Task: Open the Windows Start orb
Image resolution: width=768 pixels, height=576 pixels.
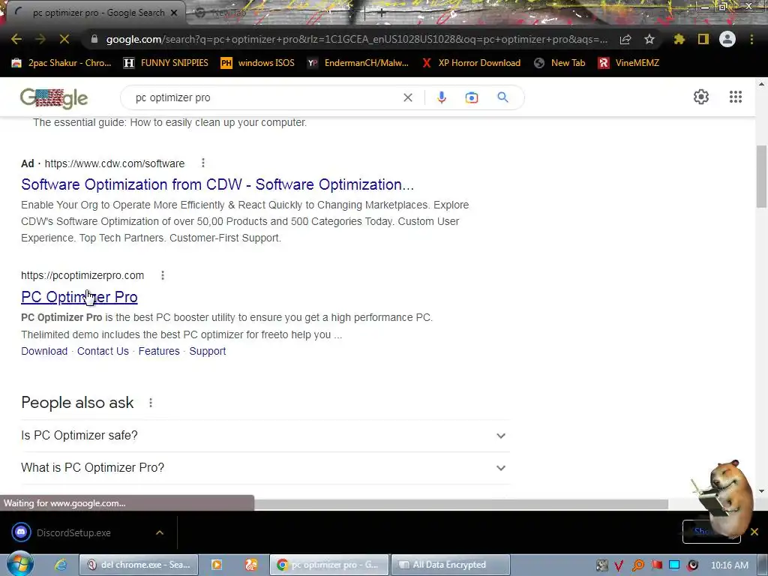Action: coord(19,565)
